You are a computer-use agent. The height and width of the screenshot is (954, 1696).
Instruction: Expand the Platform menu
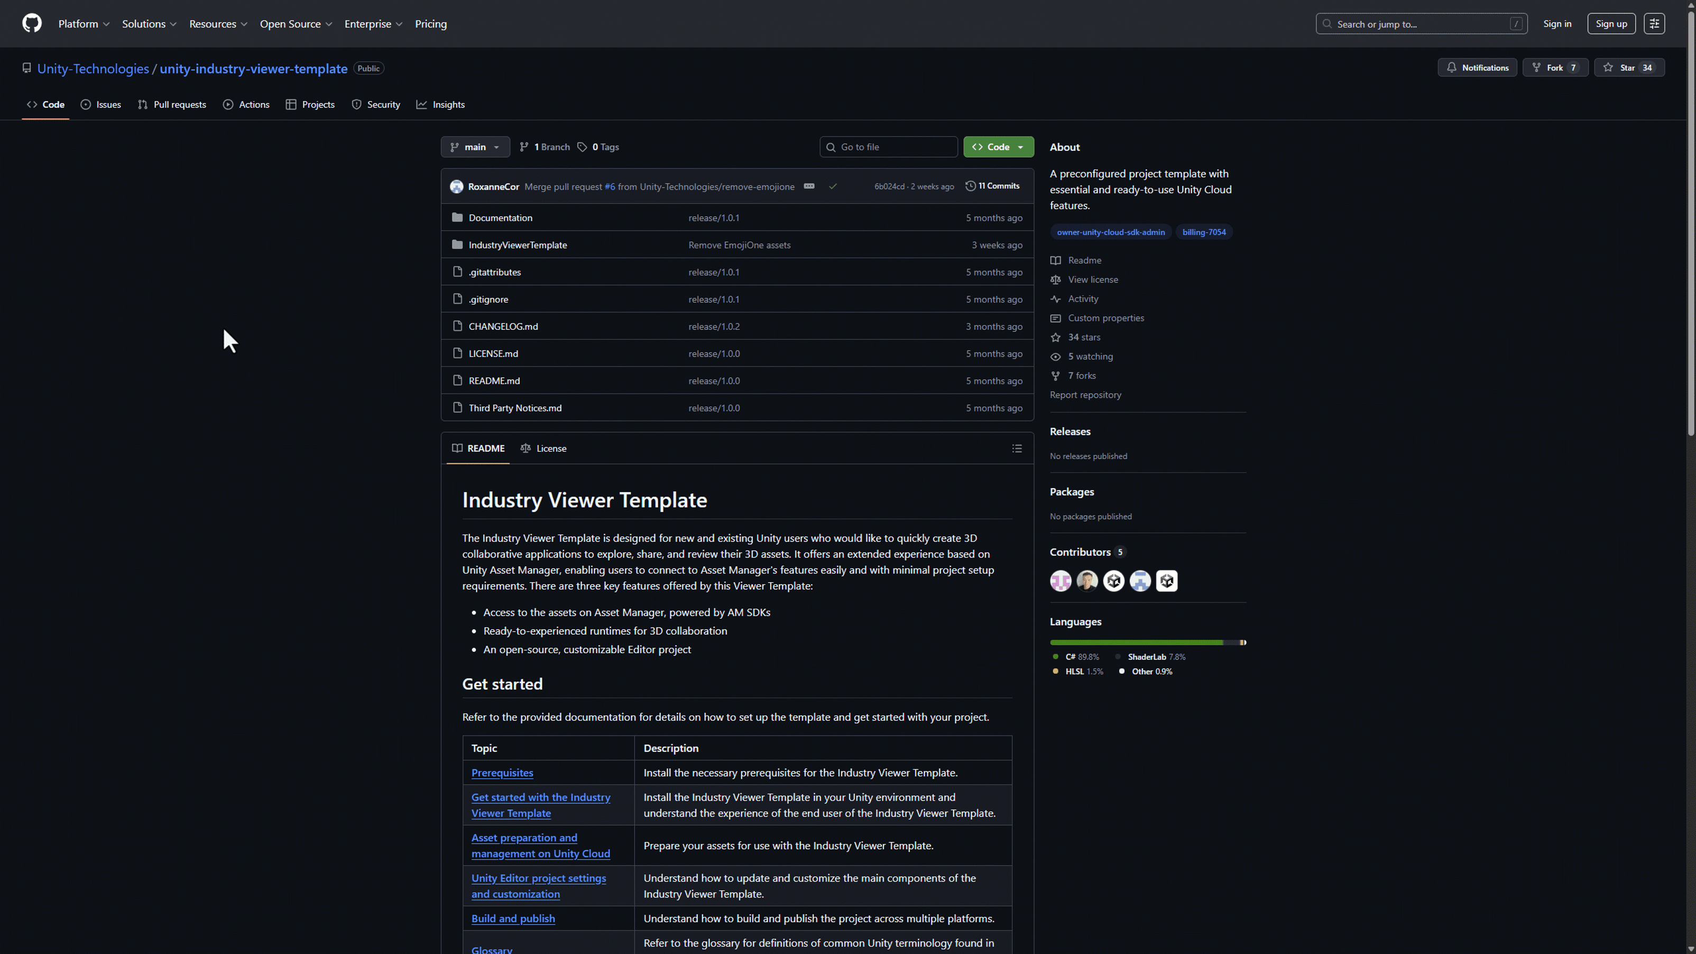(x=84, y=24)
